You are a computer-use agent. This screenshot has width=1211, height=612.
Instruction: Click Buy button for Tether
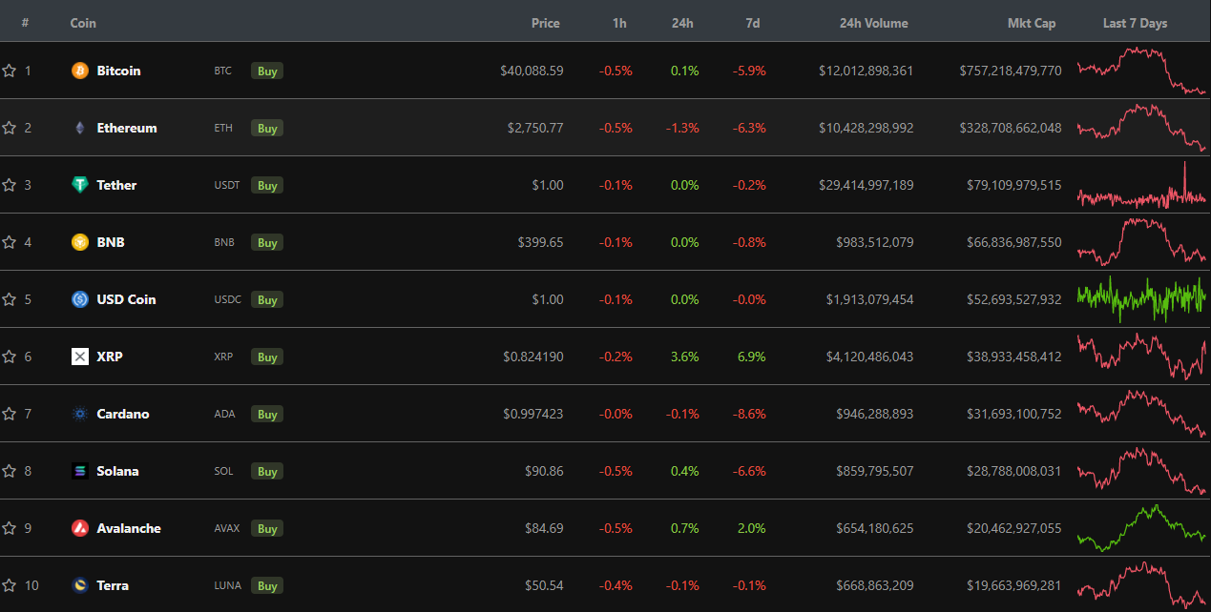tap(267, 186)
